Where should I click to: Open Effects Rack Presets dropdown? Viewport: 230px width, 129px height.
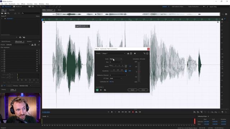click(18, 44)
